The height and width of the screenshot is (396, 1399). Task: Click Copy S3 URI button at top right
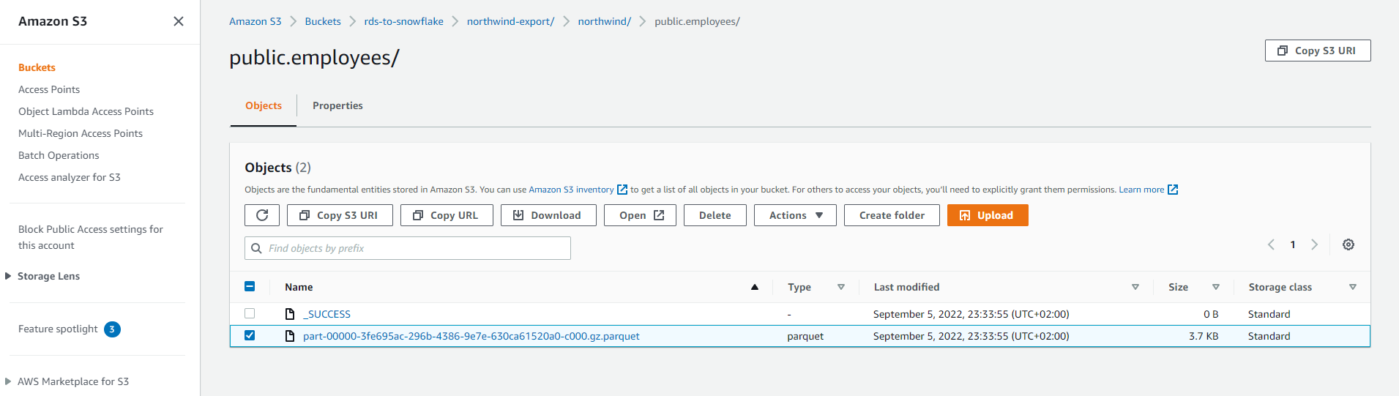pyautogui.click(x=1318, y=51)
